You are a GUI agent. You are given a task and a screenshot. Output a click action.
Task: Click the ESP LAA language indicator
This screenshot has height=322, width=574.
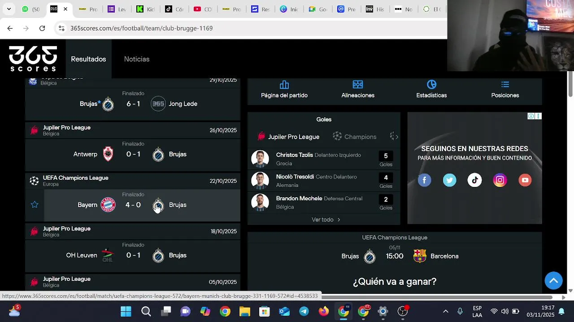pyautogui.click(x=477, y=311)
